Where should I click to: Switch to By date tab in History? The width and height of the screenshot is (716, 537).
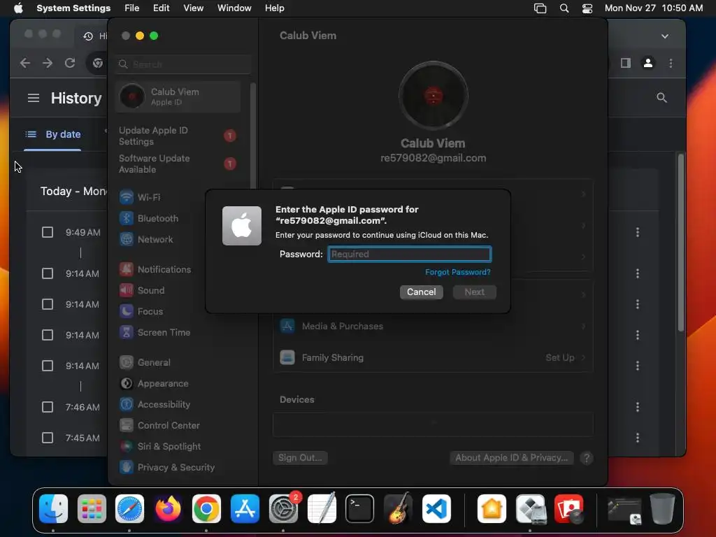(x=53, y=134)
